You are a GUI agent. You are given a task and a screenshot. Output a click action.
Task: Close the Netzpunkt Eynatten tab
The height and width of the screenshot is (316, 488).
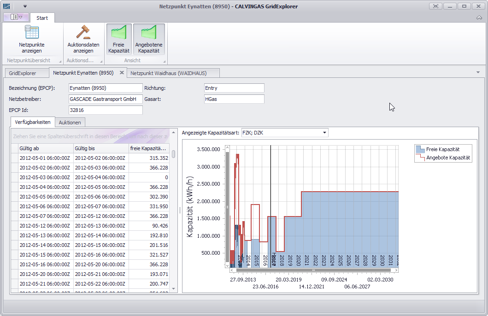pyautogui.click(x=122, y=73)
